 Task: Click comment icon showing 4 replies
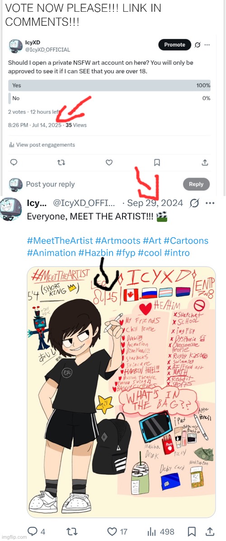(32, 531)
